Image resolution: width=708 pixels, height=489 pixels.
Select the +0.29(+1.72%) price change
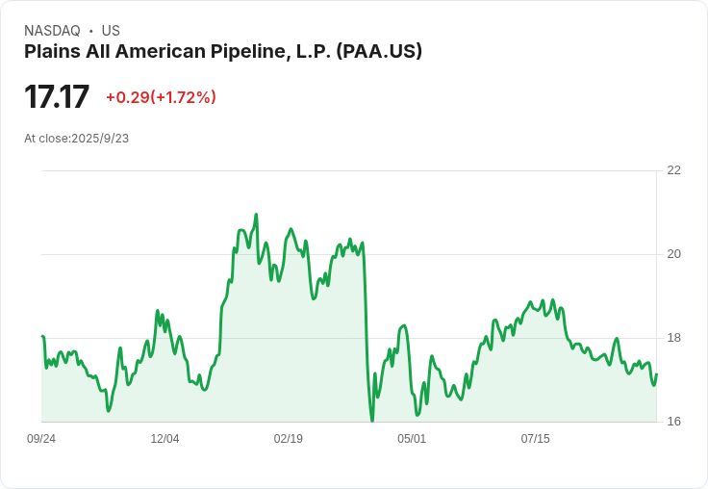(161, 97)
